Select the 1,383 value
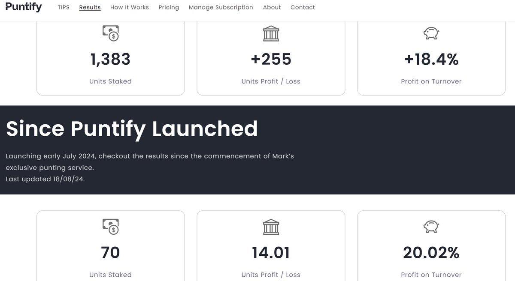 [x=110, y=60]
